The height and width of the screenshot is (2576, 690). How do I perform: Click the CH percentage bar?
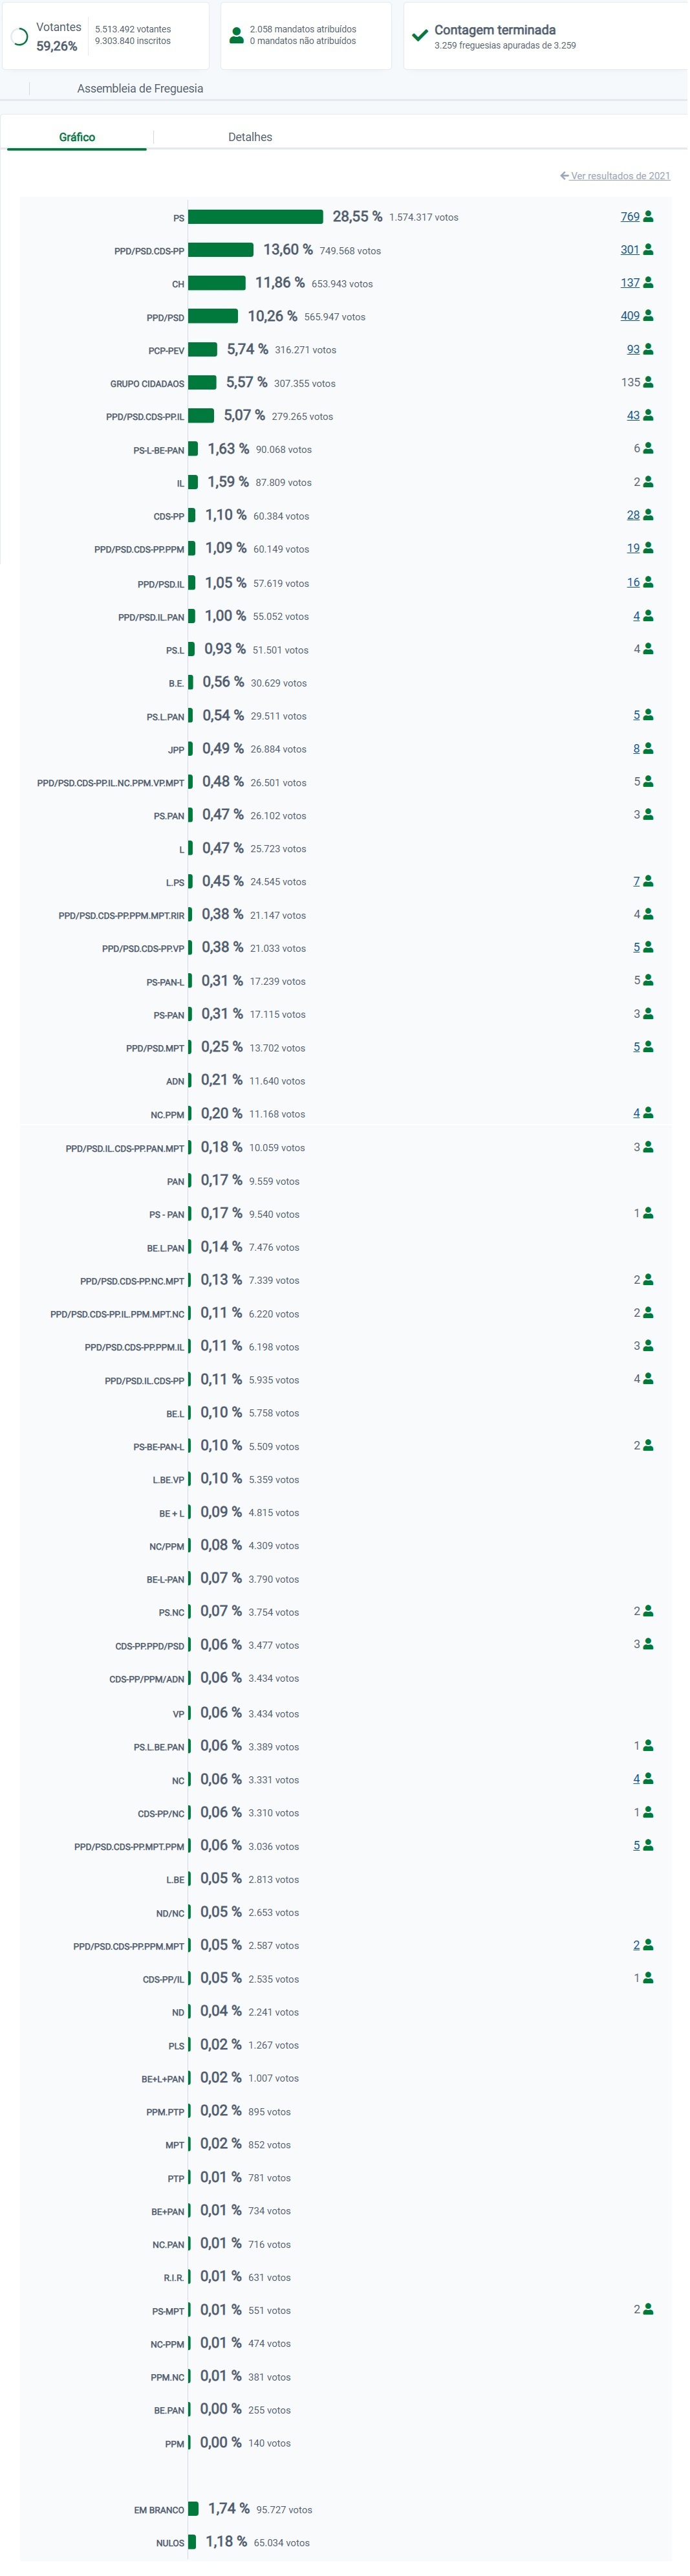click(x=217, y=283)
